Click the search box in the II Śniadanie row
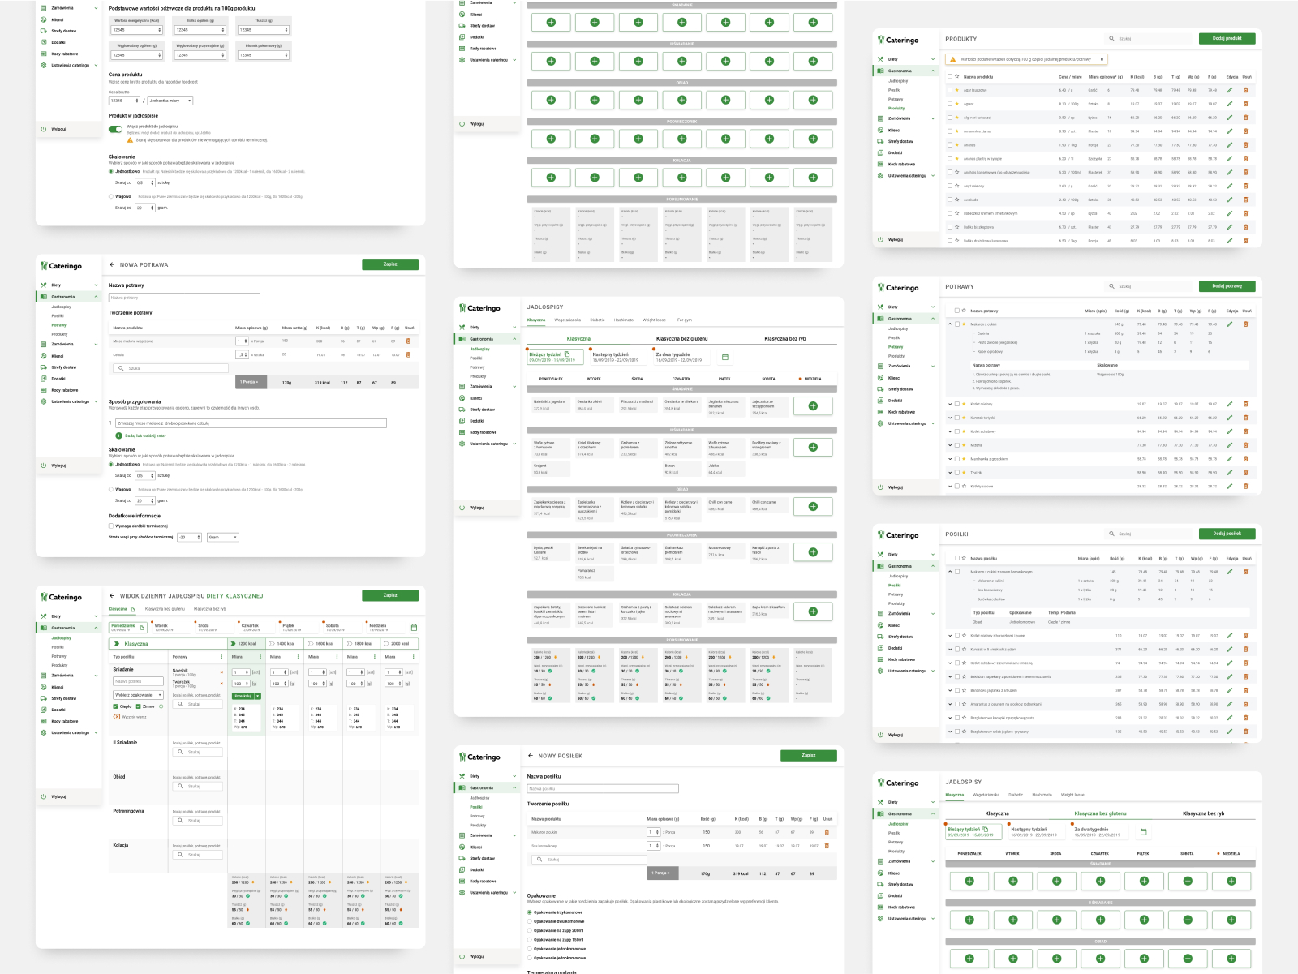Viewport: 1298px width, 974px height. (197, 752)
